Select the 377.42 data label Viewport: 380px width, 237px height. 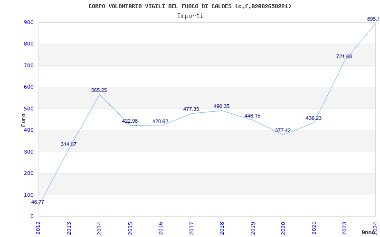click(283, 131)
